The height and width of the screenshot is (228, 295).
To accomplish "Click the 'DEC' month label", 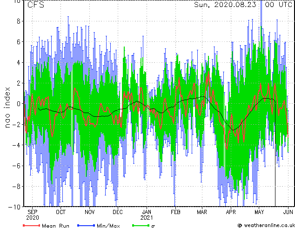I will click(118, 212).
